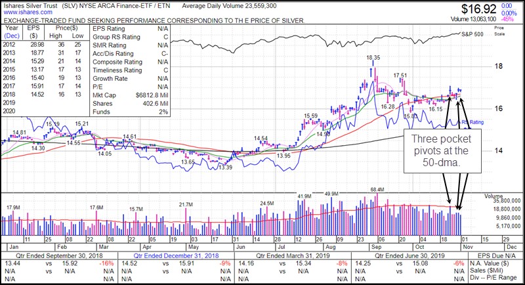Click the 14 price scale tick
525x285 pixels.
[x=499, y=150]
